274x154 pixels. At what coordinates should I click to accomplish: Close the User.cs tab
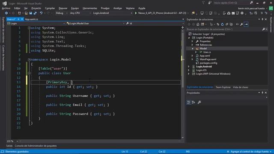22,19
